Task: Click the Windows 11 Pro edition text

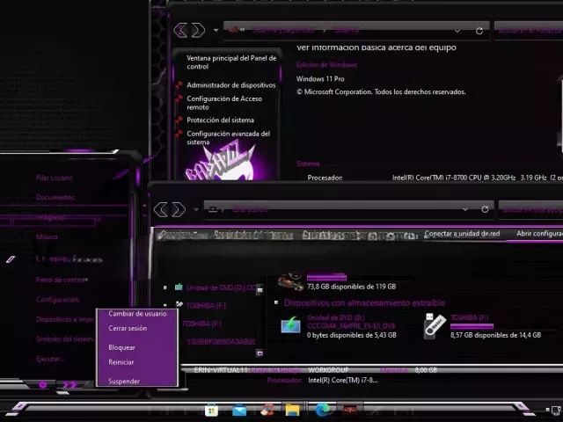Action: pos(320,79)
